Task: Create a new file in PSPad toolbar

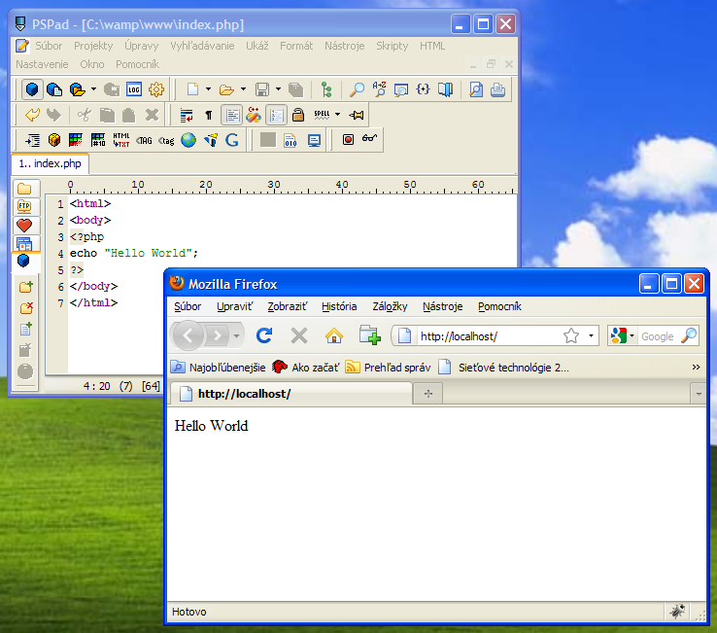Action: (x=193, y=89)
